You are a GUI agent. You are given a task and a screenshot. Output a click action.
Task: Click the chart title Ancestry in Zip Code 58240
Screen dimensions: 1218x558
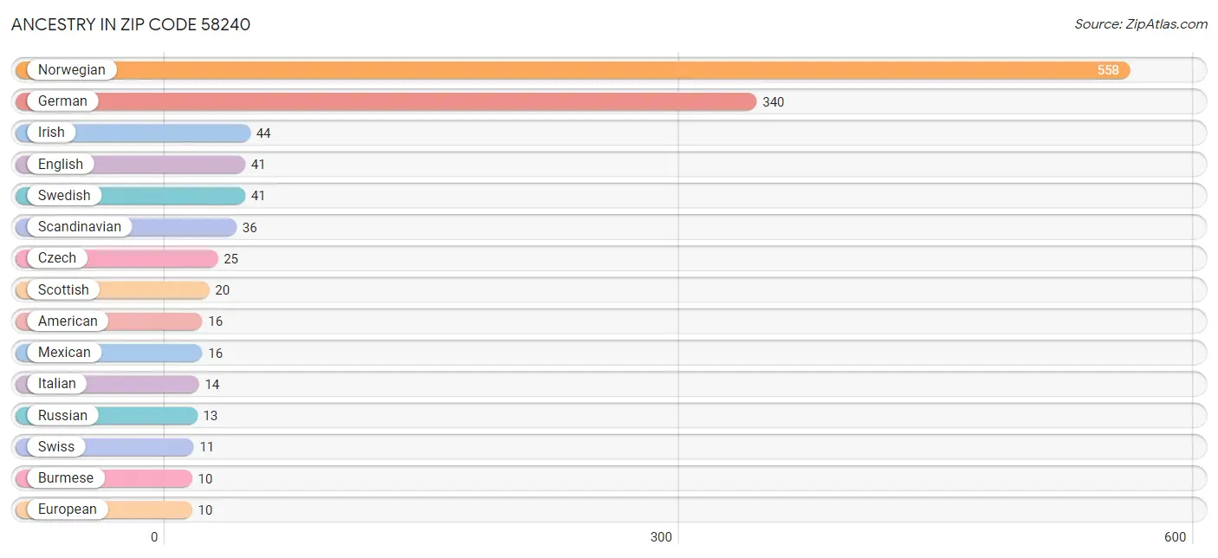tap(131, 24)
